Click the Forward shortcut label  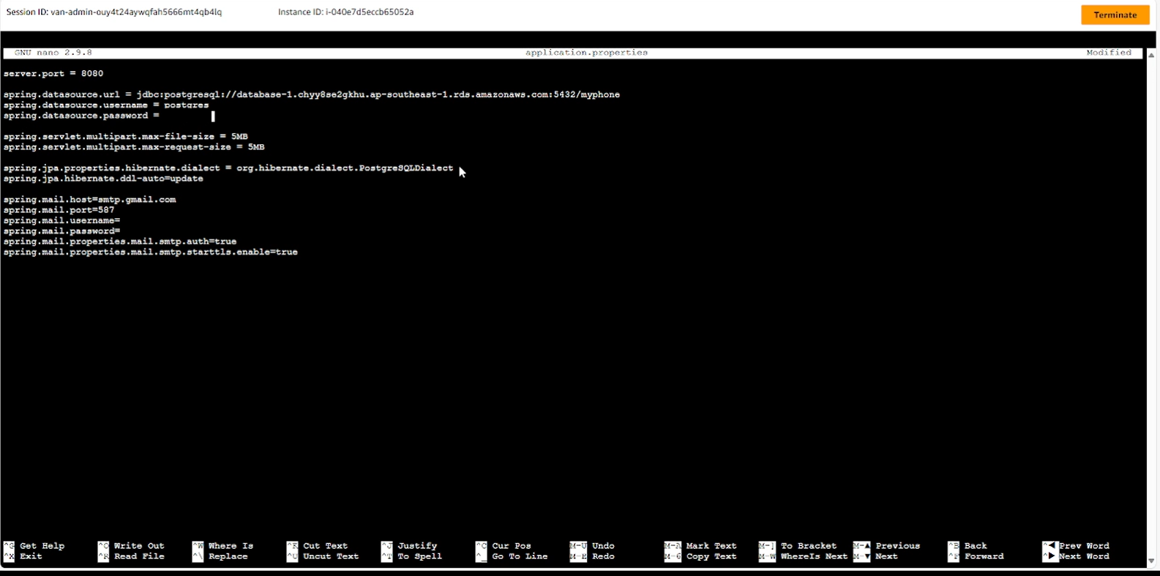[x=984, y=556]
